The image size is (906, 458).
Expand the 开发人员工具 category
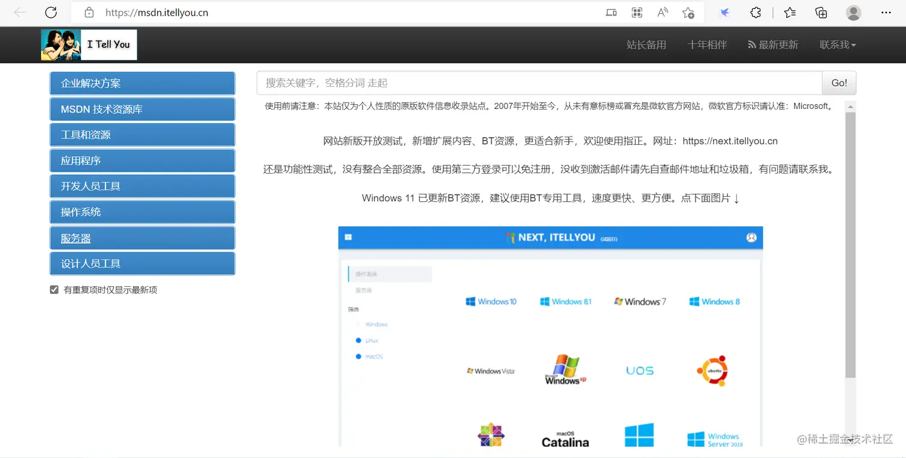pyautogui.click(x=142, y=186)
